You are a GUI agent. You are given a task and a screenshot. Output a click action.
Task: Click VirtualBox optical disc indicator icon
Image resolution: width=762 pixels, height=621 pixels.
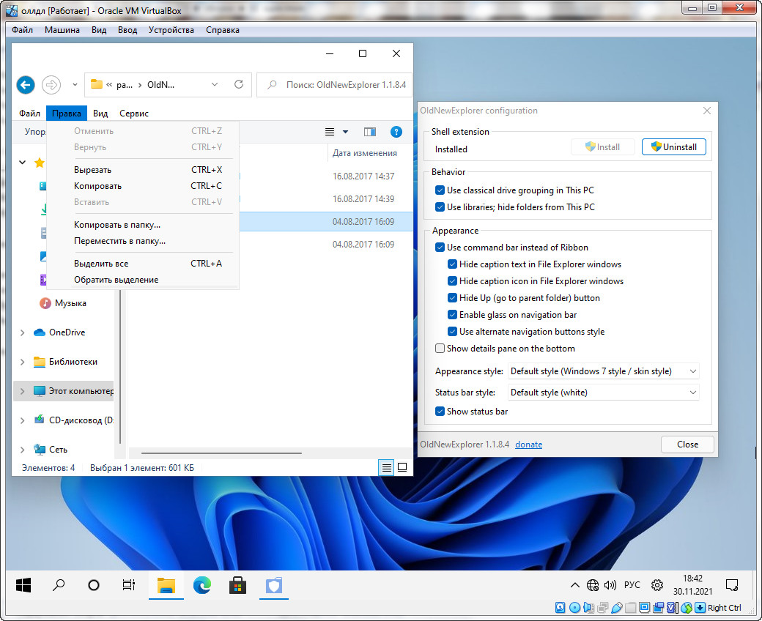574,607
